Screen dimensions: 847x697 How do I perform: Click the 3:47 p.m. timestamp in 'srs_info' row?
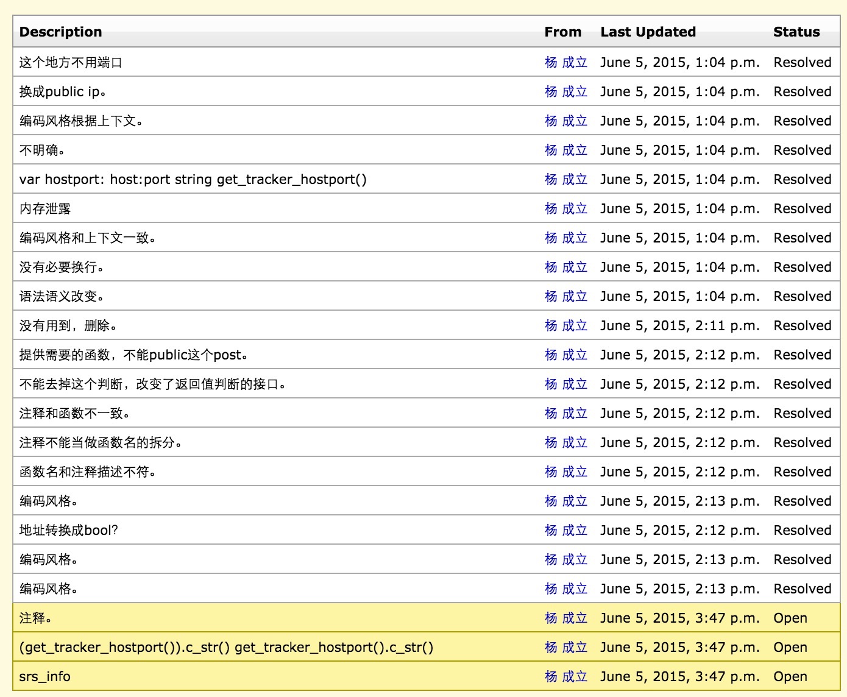(x=679, y=677)
